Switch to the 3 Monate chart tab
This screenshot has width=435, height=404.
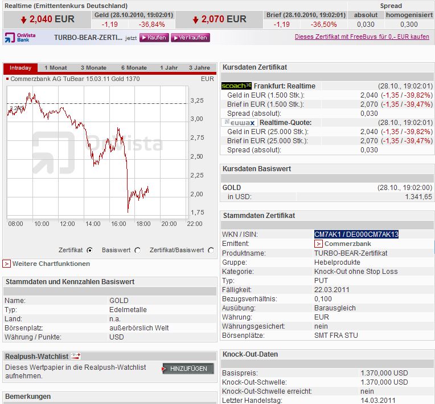coord(93,67)
